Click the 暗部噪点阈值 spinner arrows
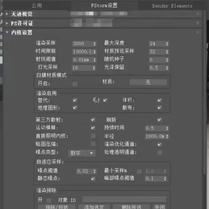 tap(165, 178)
